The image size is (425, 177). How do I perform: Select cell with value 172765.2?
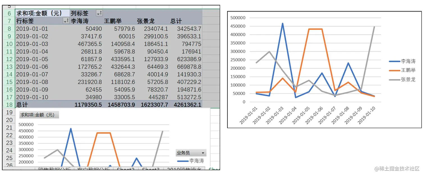(x=90, y=67)
